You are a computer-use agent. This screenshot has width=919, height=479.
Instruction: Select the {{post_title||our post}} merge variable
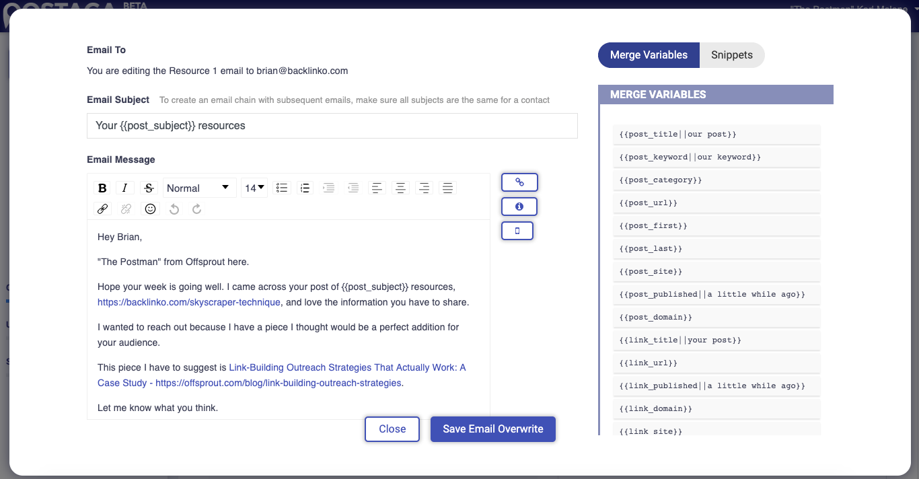716,135
